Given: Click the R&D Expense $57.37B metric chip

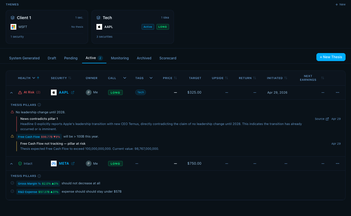Looking at the screenshot, I should pos(38,192).
